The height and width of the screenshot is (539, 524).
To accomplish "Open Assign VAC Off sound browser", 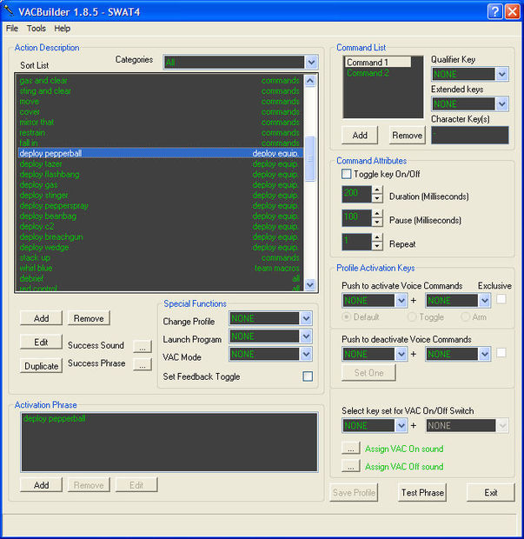I will pos(351,467).
